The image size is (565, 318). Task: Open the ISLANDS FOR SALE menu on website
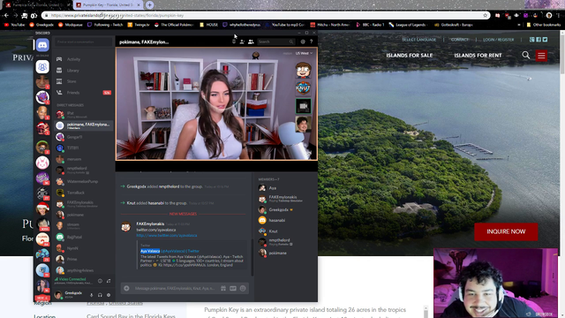click(410, 55)
